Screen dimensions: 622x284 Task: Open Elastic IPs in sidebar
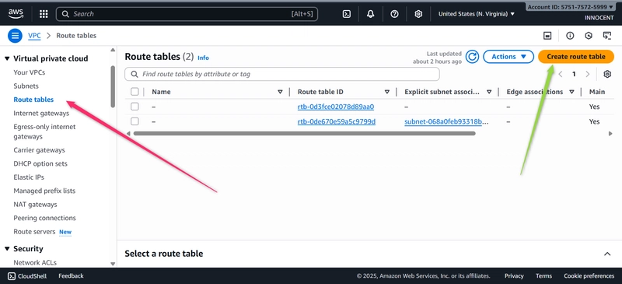(29, 177)
